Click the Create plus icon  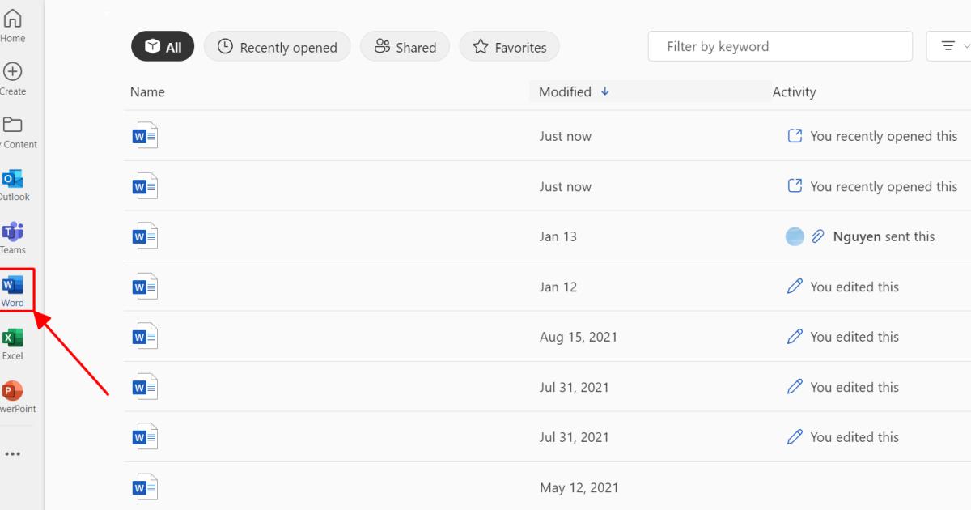click(x=13, y=71)
